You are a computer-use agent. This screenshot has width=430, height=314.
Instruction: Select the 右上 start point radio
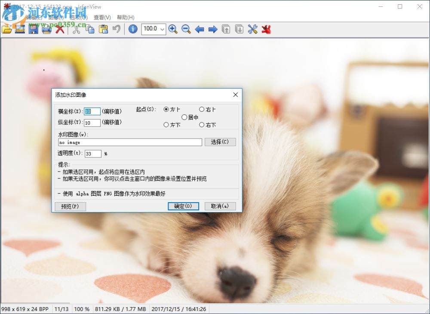[x=207, y=109]
